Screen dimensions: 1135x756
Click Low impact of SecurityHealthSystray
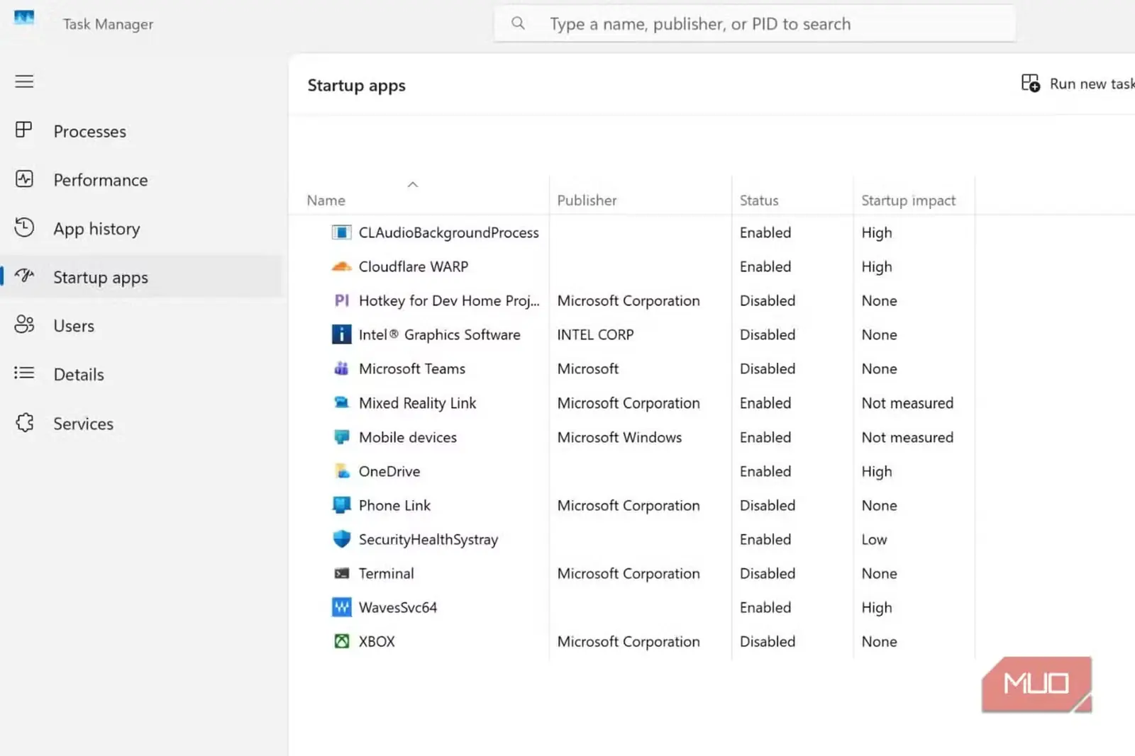pyautogui.click(x=874, y=539)
